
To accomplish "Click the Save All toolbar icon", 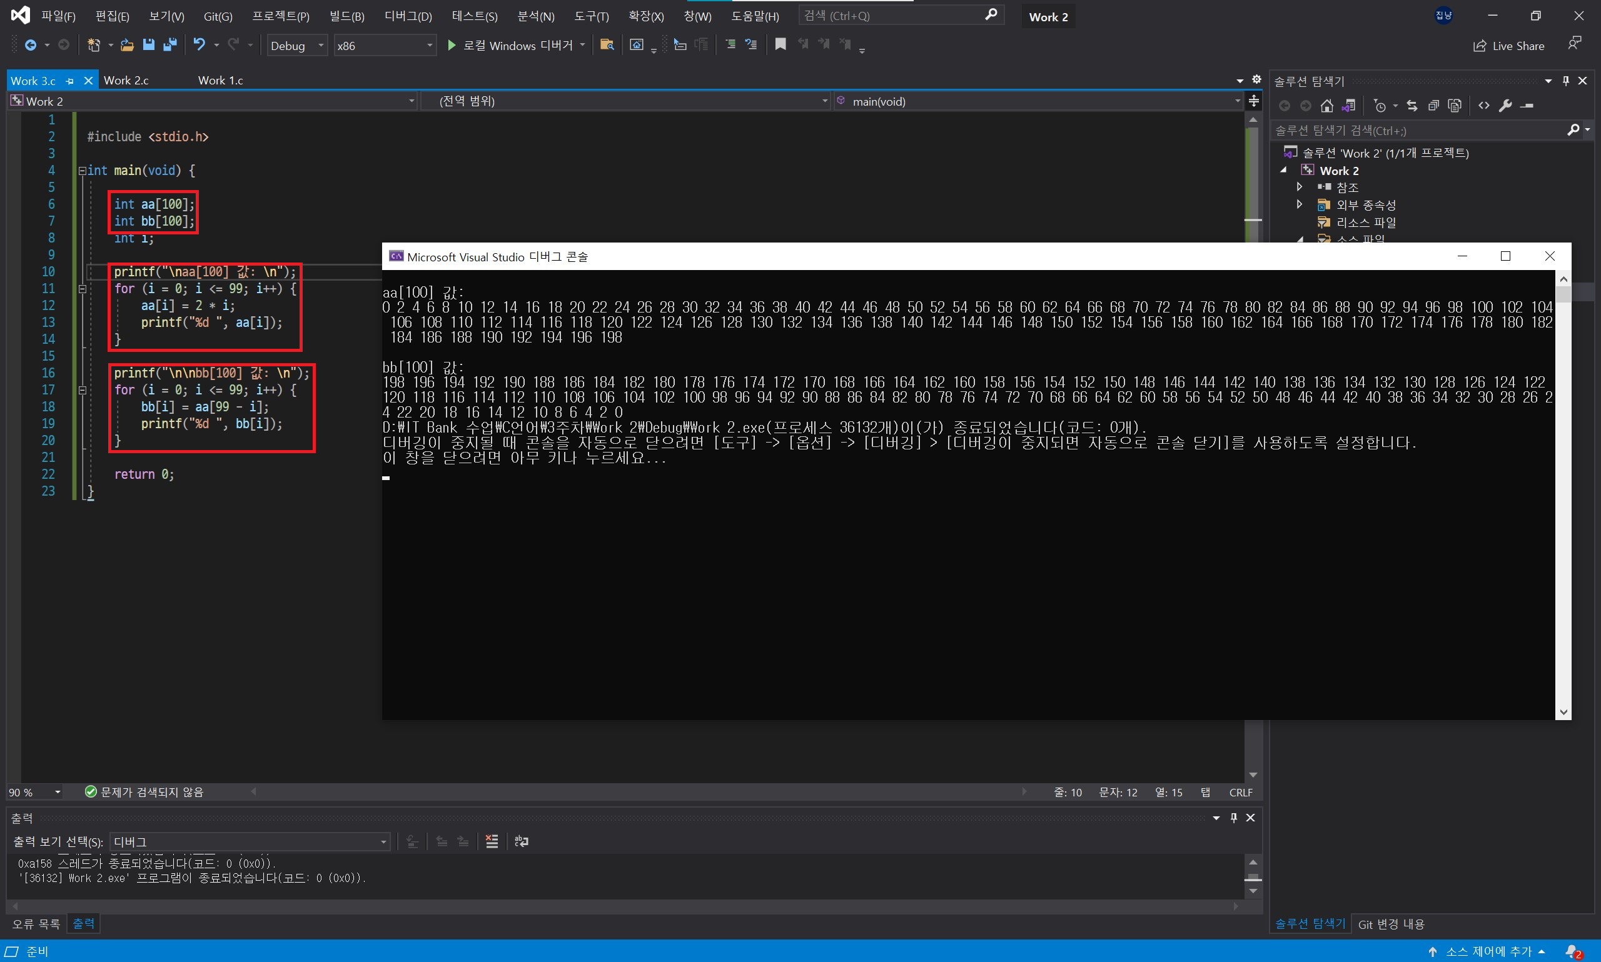I will (170, 45).
